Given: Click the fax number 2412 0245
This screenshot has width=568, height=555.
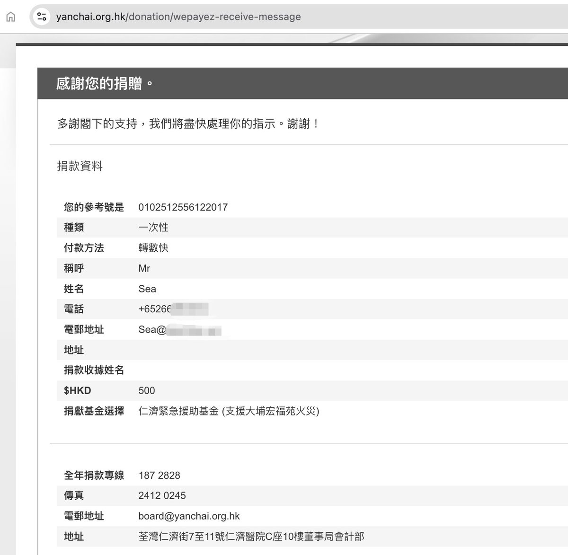Looking at the screenshot, I should coord(162,496).
